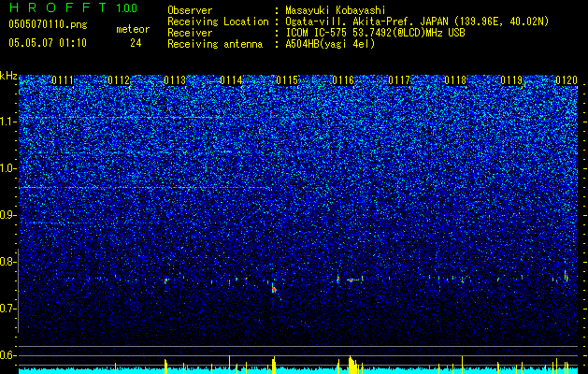The image size is (588, 374).
Task: Click the 1.0 kHz axis label
Action: (8, 168)
